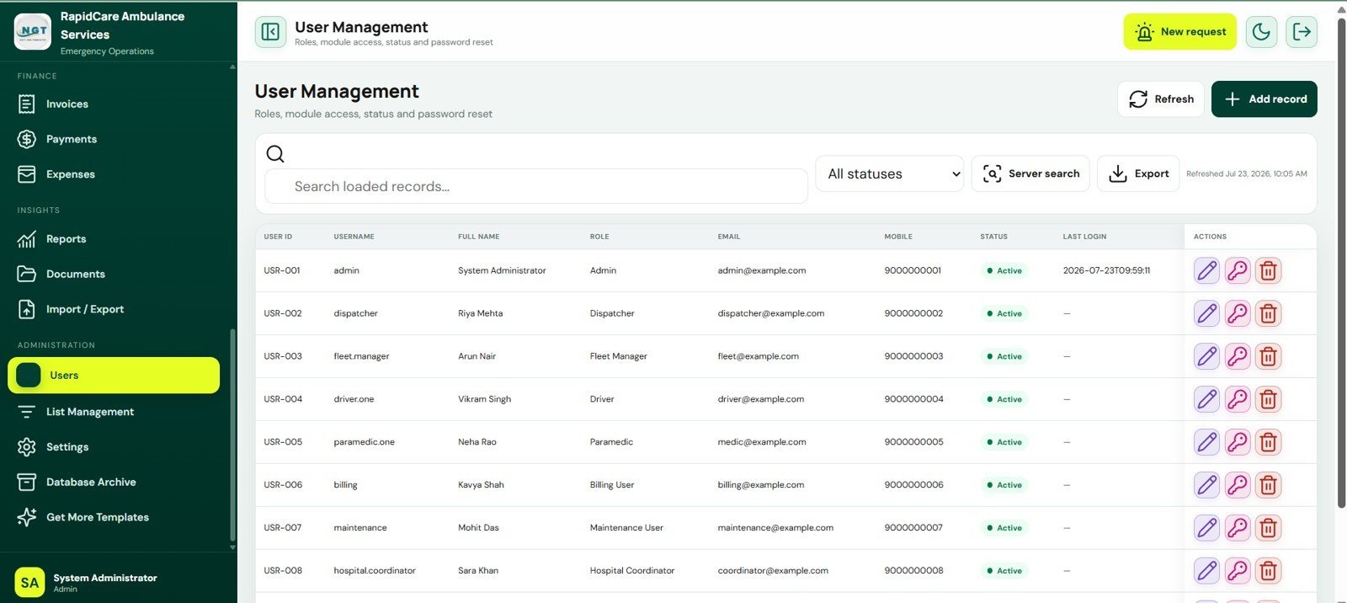Image resolution: width=1347 pixels, height=603 pixels.
Task: Click Active status for billing user
Action: (x=1004, y=485)
